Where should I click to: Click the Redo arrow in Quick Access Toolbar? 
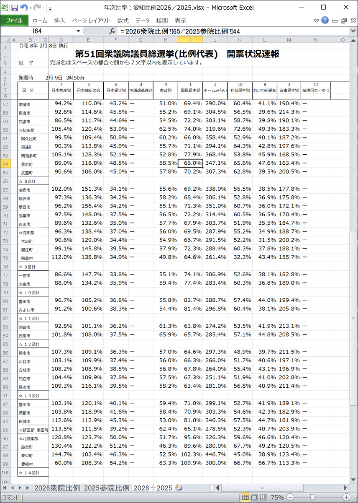pos(37,8)
